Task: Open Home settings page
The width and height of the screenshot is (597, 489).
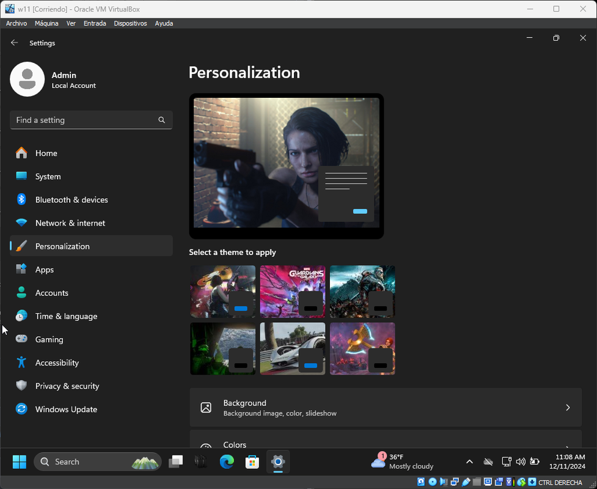Action: [91, 153]
